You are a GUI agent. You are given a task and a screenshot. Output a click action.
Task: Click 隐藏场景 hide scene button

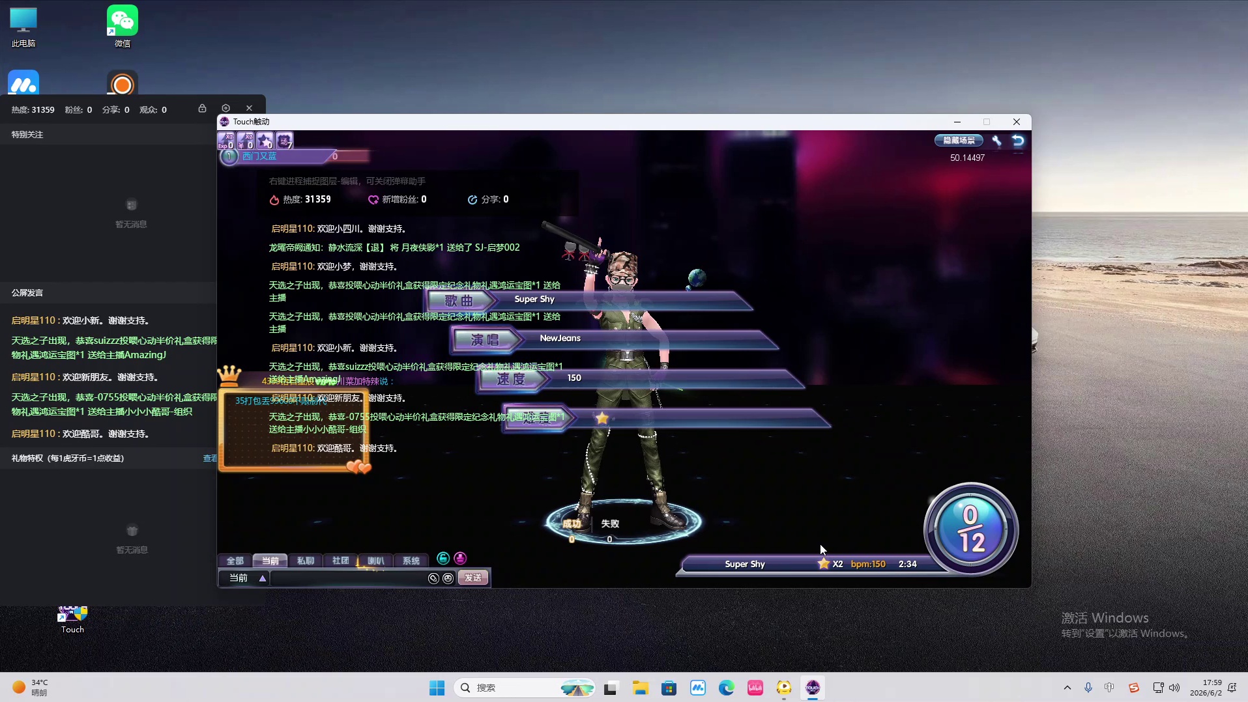click(x=959, y=140)
